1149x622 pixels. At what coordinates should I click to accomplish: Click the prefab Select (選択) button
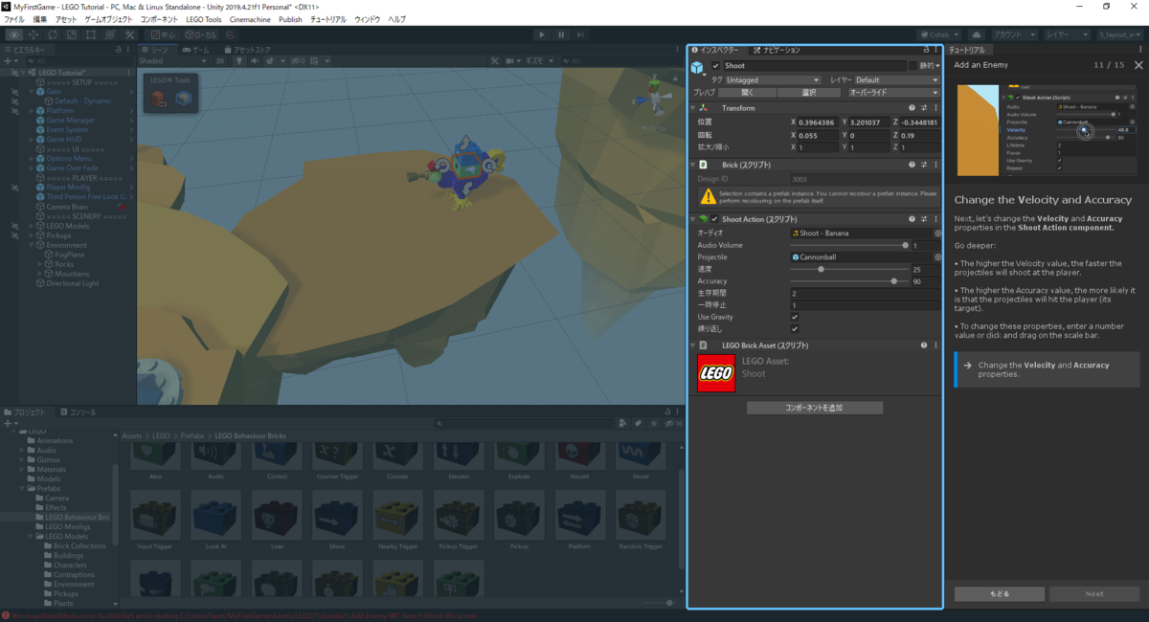808,93
